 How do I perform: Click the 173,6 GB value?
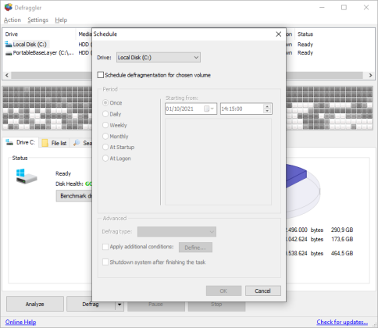tap(342, 239)
